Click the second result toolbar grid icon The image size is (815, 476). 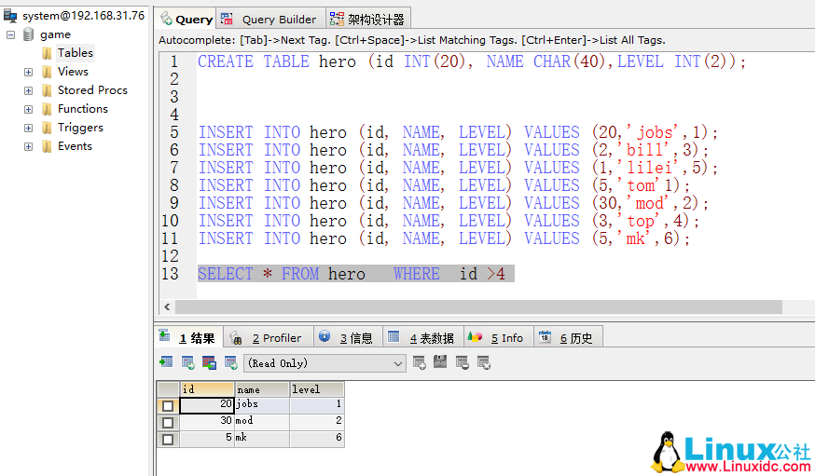(187, 362)
